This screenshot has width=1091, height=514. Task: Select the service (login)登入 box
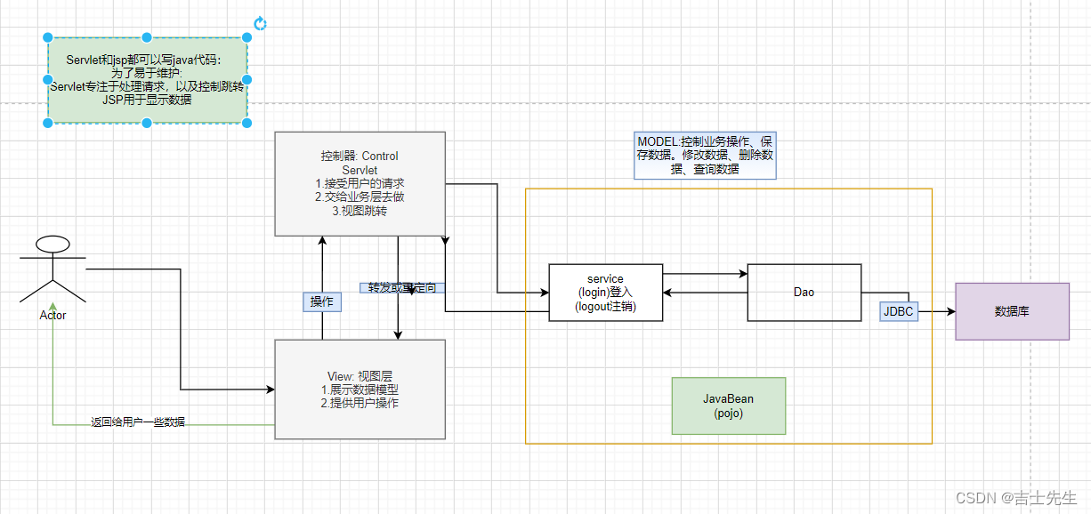[x=605, y=292]
